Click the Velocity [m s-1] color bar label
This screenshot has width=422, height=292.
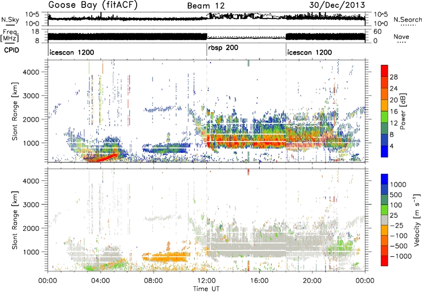417,220
